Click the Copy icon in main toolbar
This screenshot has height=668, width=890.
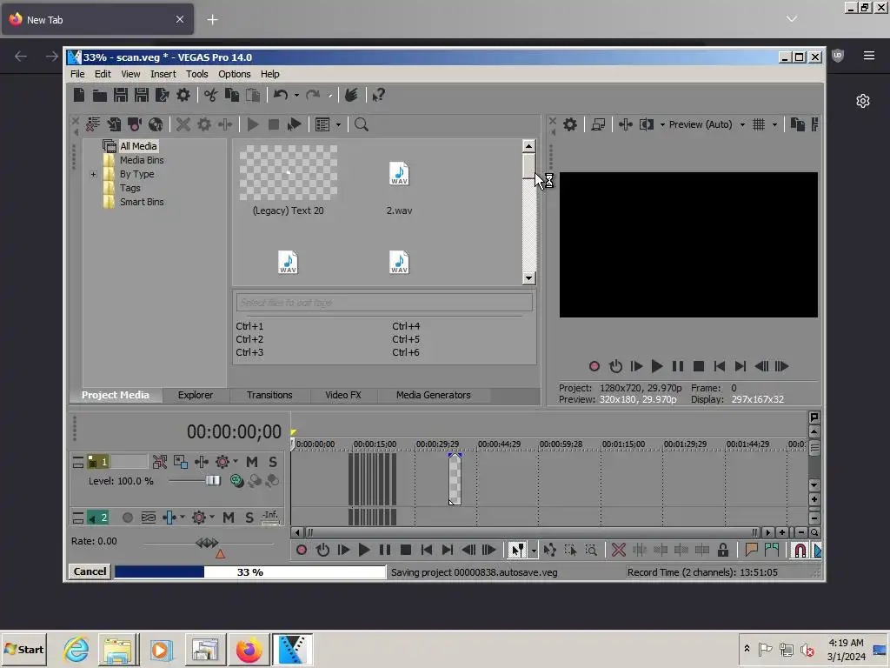pyautogui.click(x=231, y=95)
